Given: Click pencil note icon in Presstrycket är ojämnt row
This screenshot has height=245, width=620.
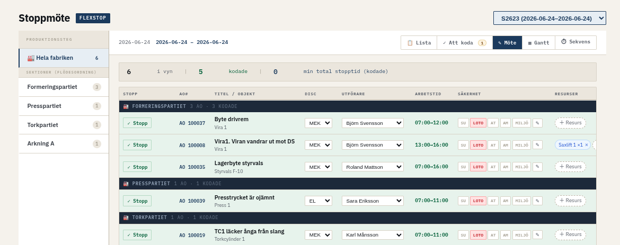Looking at the screenshot, I should click(x=537, y=201).
